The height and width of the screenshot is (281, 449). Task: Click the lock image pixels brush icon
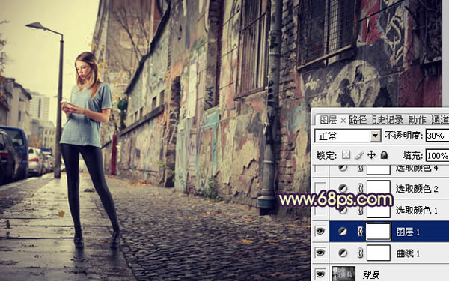click(x=359, y=155)
